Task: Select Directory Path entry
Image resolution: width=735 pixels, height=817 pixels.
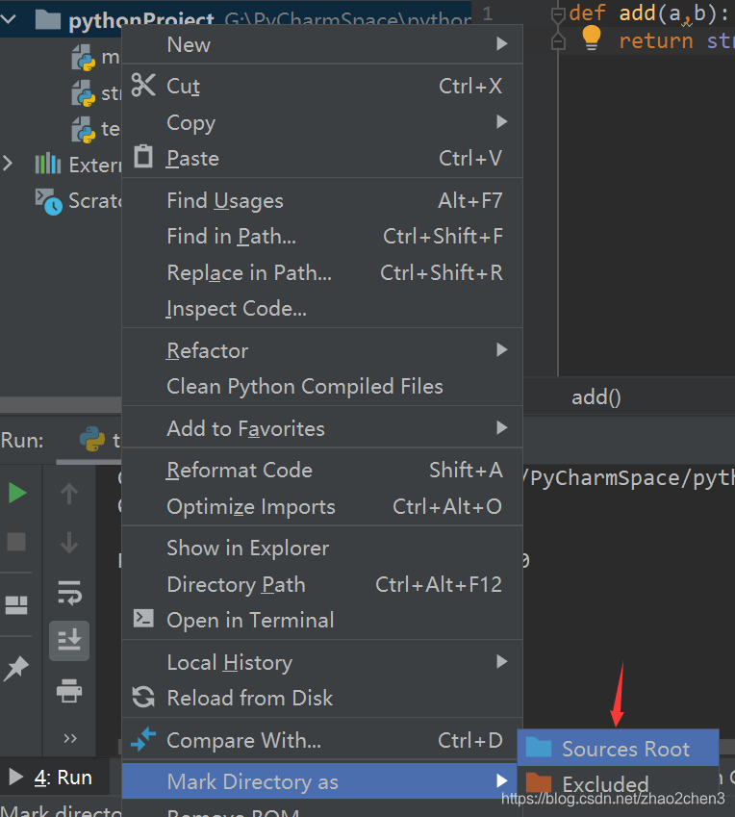Action: pos(322,585)
